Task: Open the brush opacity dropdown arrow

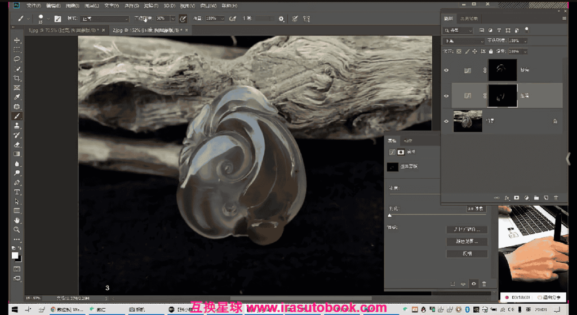Action: [x=173, y=19]
